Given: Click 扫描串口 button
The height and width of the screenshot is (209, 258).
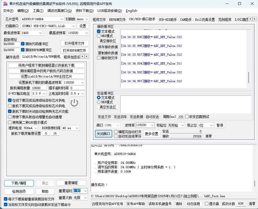Looking at the screenshot, I should pyautogui.click(x=12, y=26).
